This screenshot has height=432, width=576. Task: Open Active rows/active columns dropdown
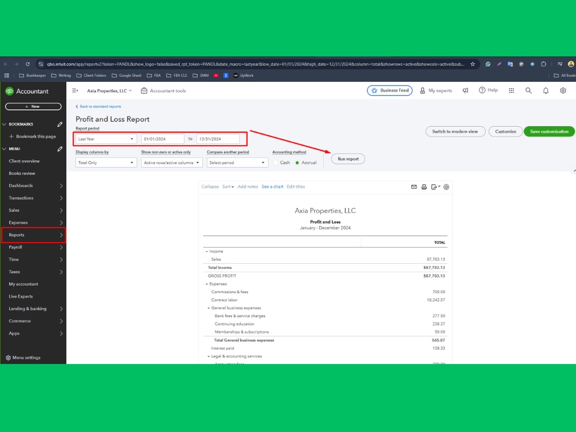[172, 162]
